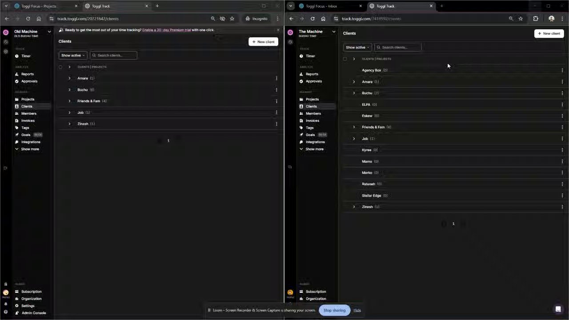Open Show active filter in The Machine
Viewport: 569px width, 320px height.
pyautogui.click(x=357, y=48)
